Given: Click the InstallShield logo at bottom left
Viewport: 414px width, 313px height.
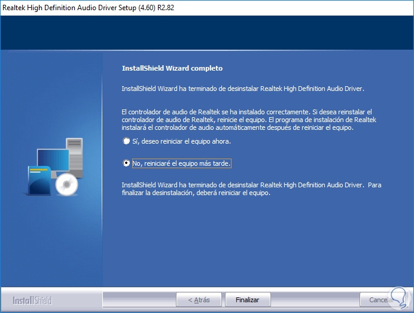Looking at the screenshot, I should tap(32, 300).
